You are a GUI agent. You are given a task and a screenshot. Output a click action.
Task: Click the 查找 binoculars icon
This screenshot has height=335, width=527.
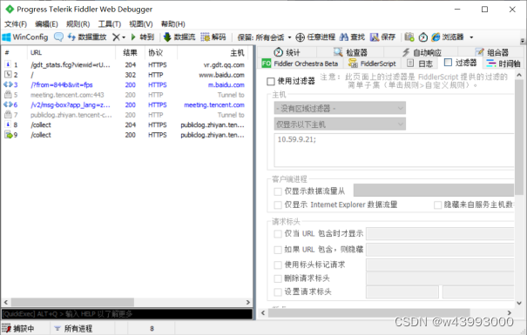pyautogui.click(x=344, y=37)
